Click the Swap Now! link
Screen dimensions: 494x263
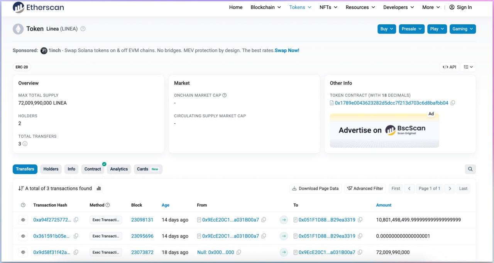click(287, 51)
